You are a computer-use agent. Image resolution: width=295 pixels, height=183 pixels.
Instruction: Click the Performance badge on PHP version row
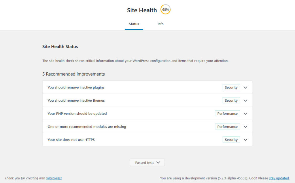coord(227,113)
